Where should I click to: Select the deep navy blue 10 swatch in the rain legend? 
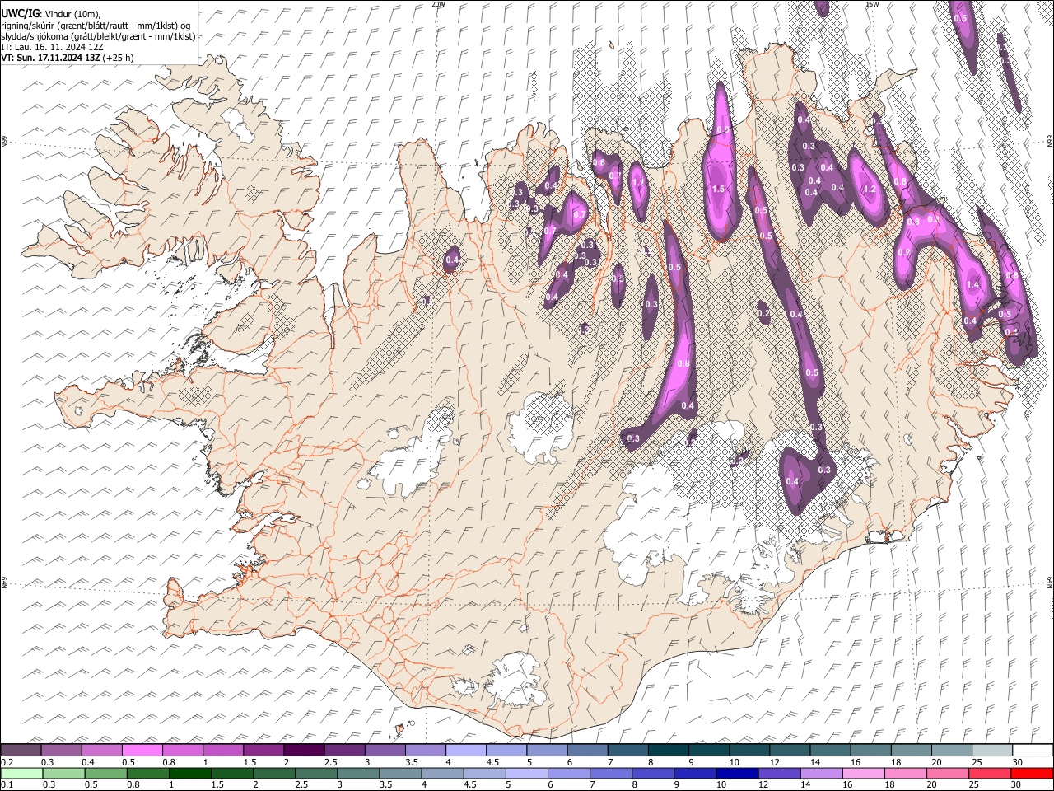737,773
